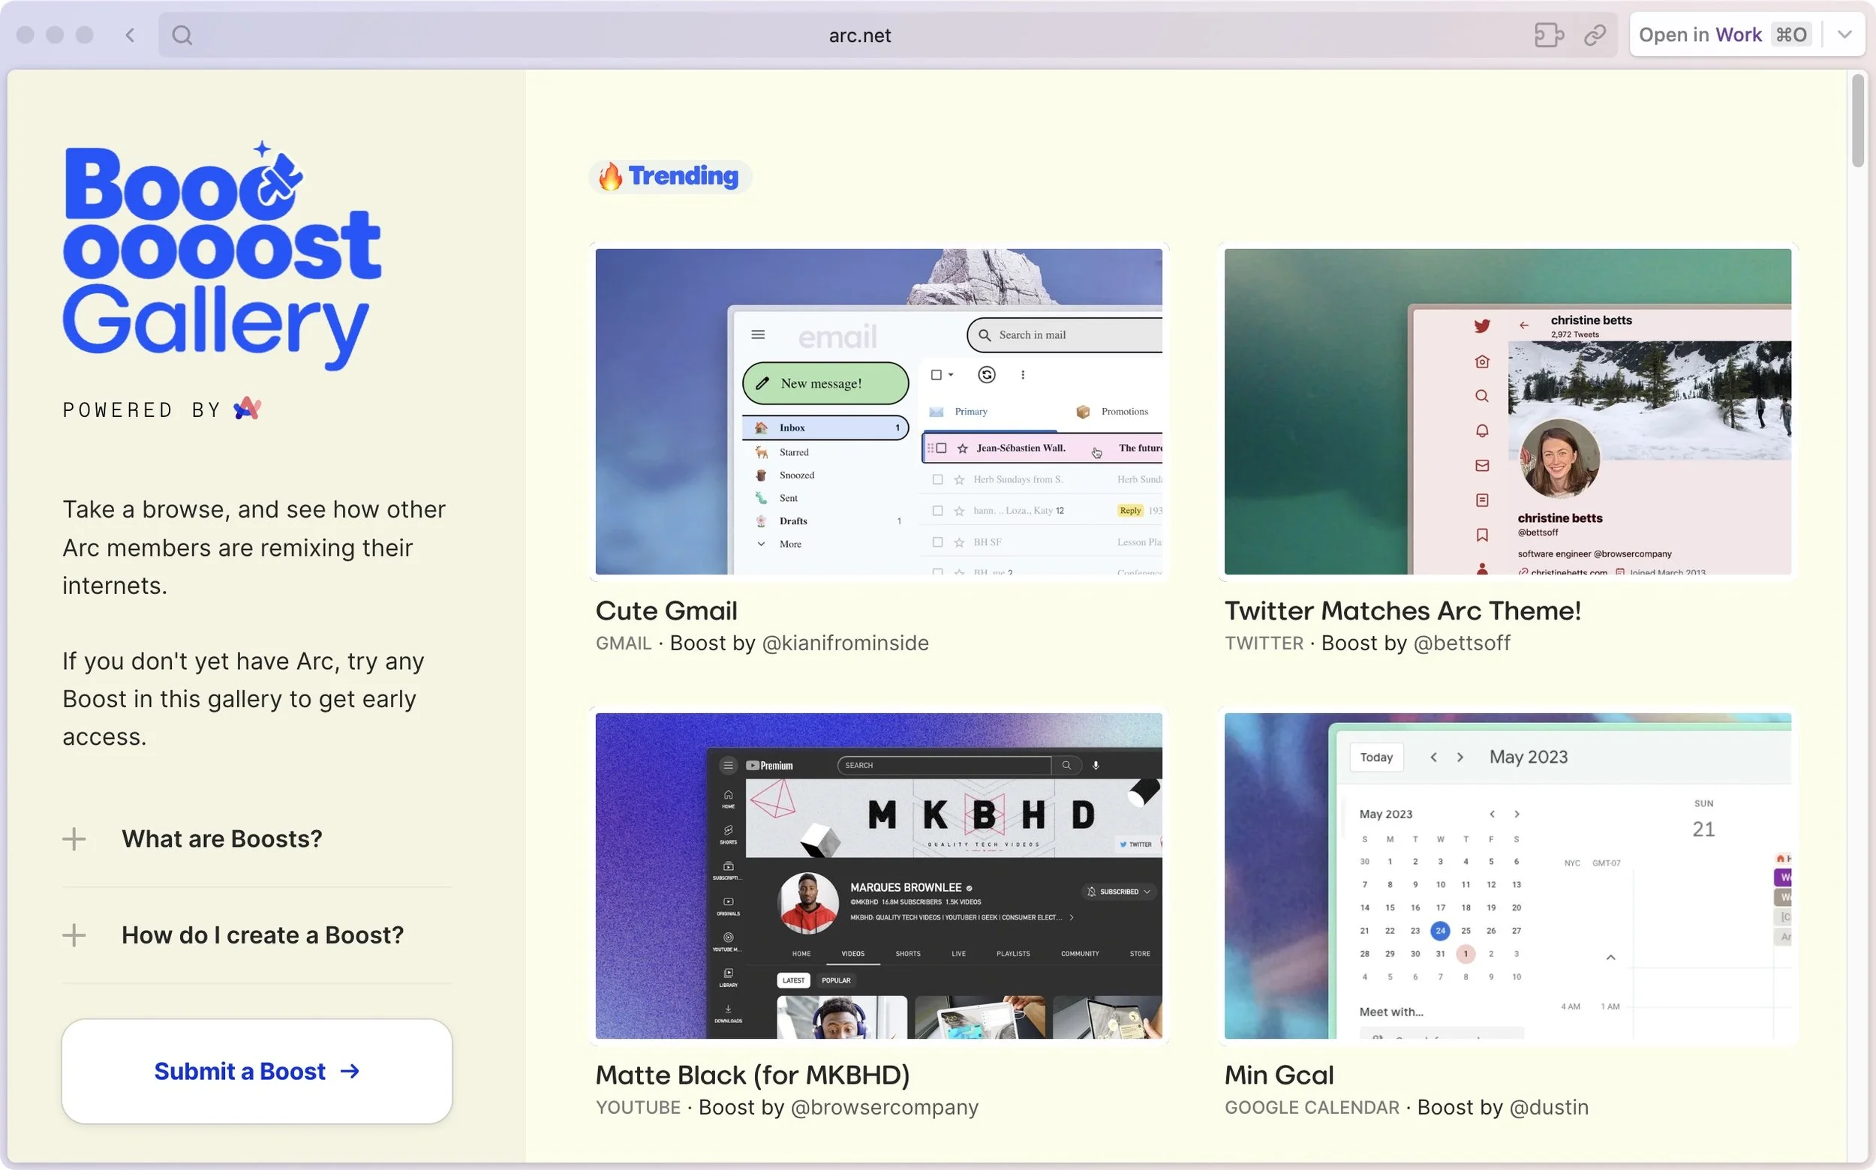The image size is (1876, 1170).
Task: Open the @browsercompany author link
Action: point(884,1107)
